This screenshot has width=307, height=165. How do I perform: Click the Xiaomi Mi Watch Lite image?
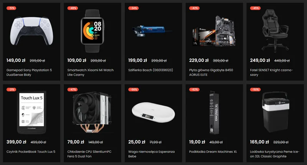tap(92, 31)
